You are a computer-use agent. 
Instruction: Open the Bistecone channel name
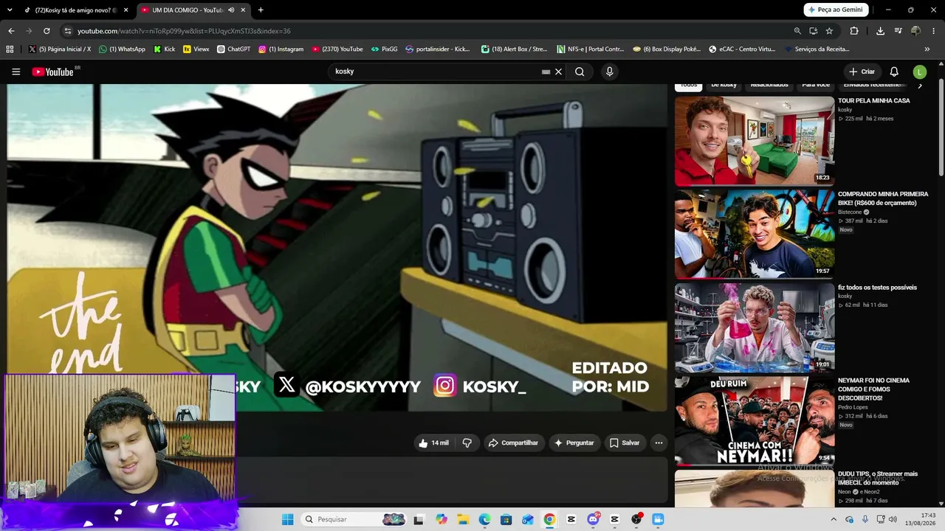pyautogui.click(x=850, y=212)
